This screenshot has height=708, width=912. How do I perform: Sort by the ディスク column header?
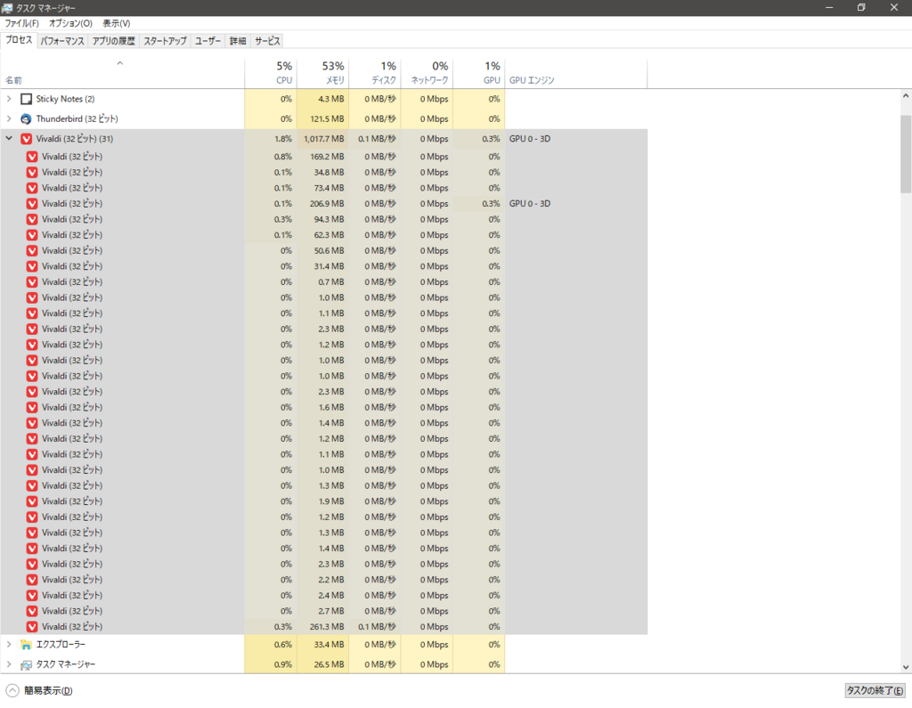point(375,73)
